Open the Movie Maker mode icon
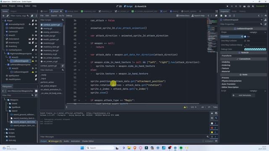 coord(253,6)
